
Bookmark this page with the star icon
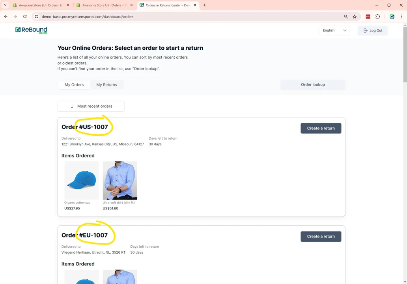coord(355,16)
